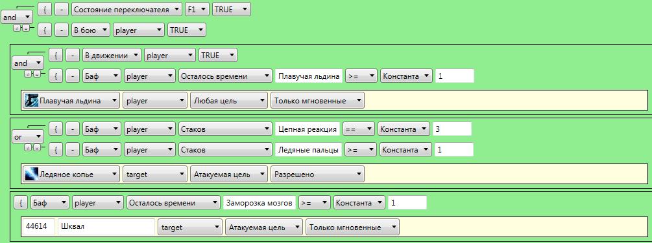Click minus button in Состояние переключателя row

[61, 10]
